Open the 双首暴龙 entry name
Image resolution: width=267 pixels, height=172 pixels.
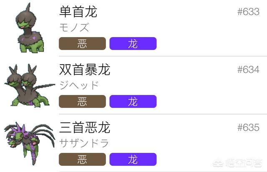click(85, 70)
